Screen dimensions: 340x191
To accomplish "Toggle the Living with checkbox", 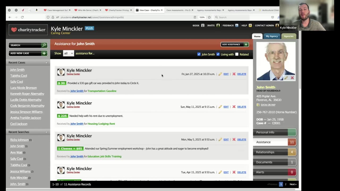I will 218,54.
